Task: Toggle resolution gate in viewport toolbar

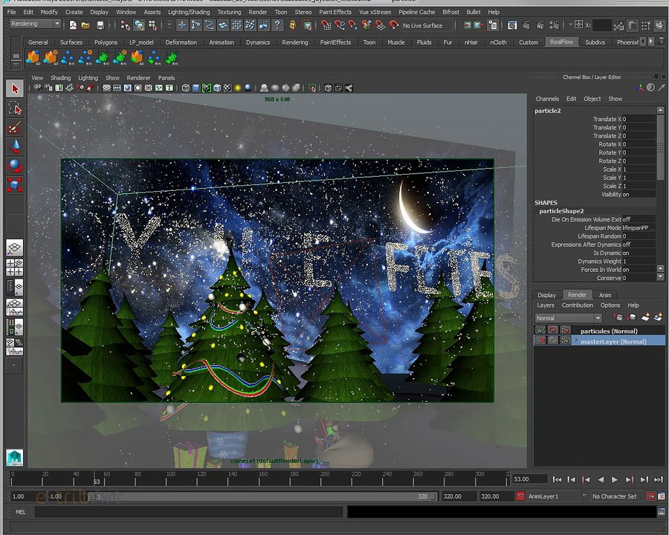Action: coord(127,88)
